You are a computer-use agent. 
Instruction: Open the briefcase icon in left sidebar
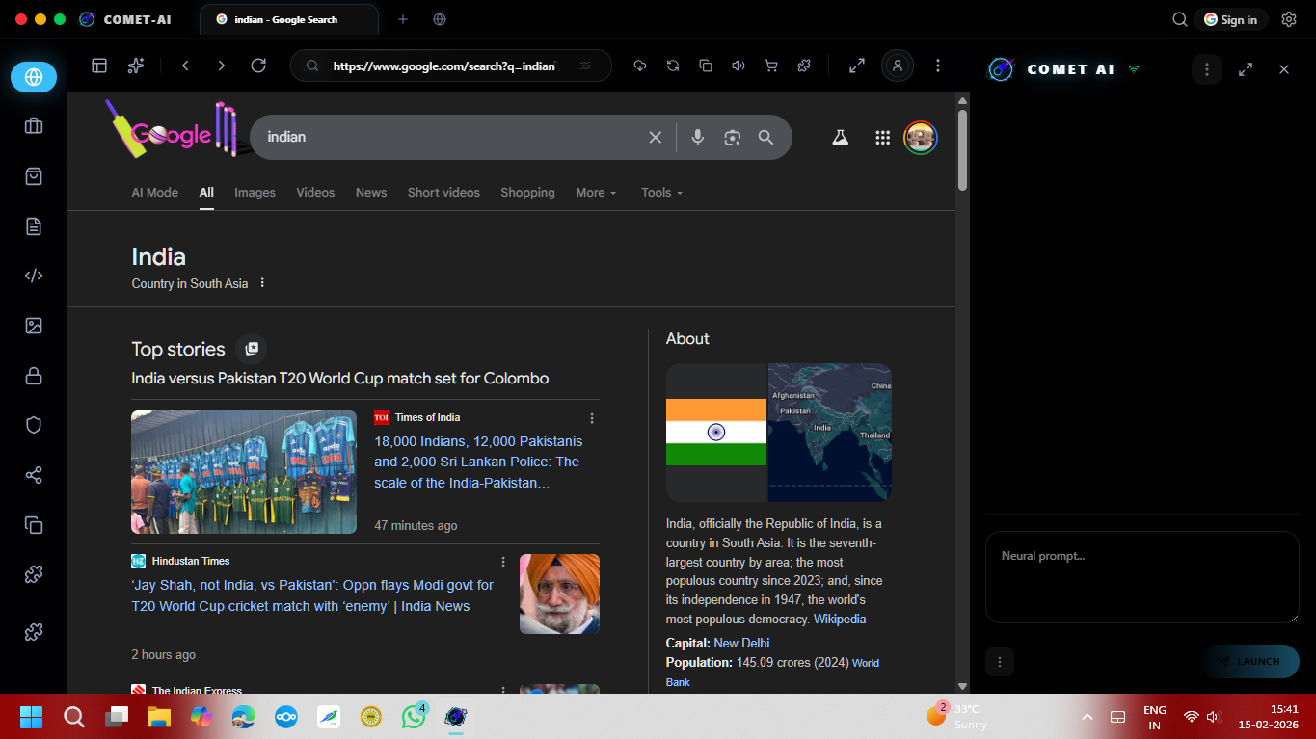pyautogui.click(x=34, y=126)
